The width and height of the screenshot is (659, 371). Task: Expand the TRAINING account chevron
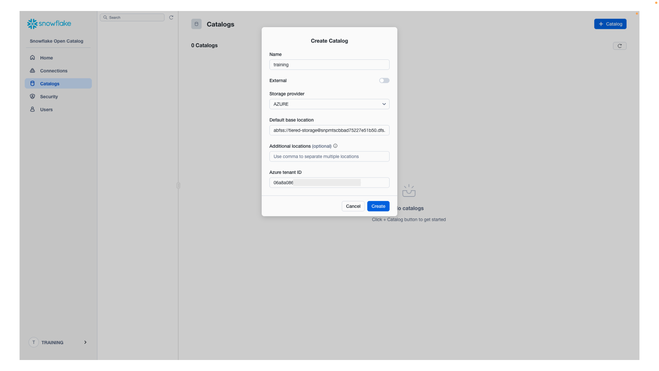pyautogui.click(x=85, y=342)
